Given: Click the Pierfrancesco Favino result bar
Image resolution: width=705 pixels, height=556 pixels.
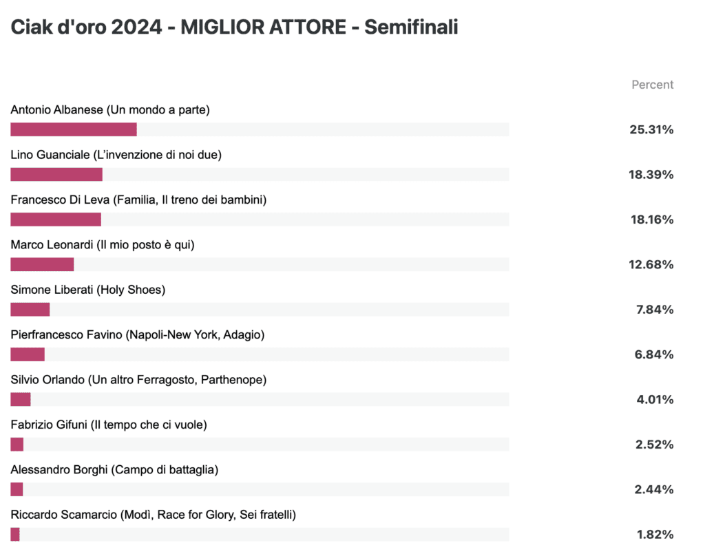Looking at the screenshot, I should (260, 354).
